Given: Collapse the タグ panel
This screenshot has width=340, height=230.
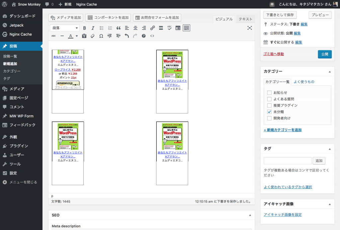Looking at the screenshot, I should (330, 149).
